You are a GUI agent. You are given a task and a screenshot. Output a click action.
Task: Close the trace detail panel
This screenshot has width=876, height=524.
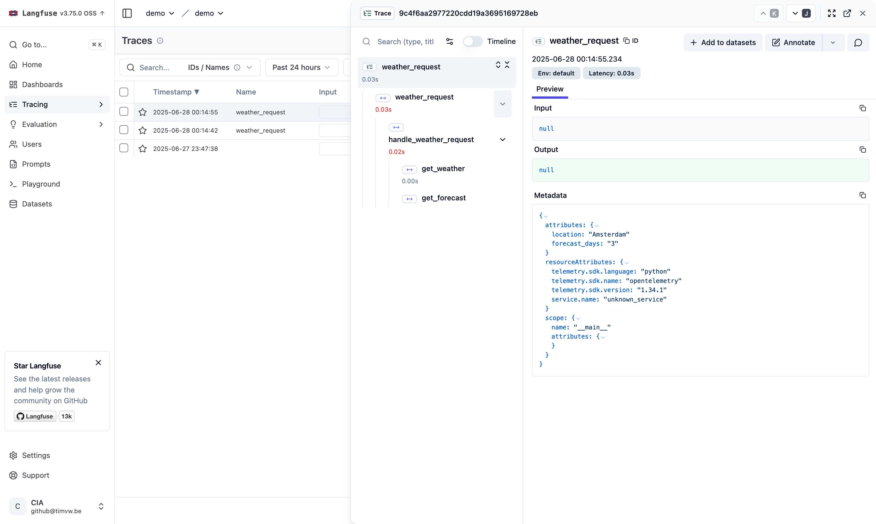(862, 13)
